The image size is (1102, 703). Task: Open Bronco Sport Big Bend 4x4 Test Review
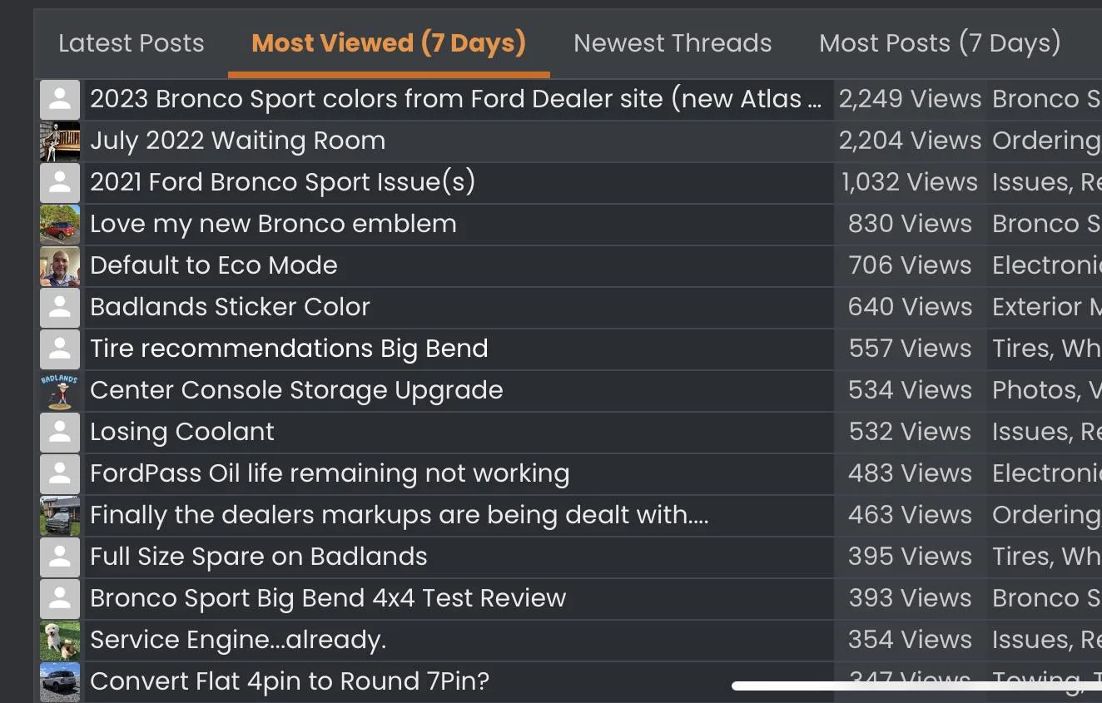(328, 598)
